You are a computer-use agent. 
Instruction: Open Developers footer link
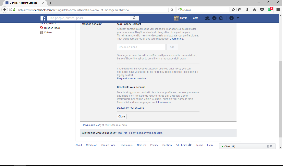(x=126, y=145)
